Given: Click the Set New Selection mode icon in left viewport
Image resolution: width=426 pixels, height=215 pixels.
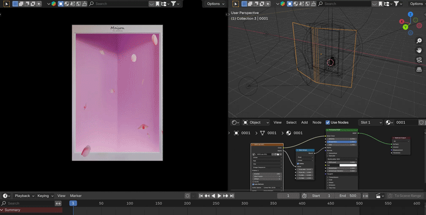Looking at the screenshot, I should 15,4.
